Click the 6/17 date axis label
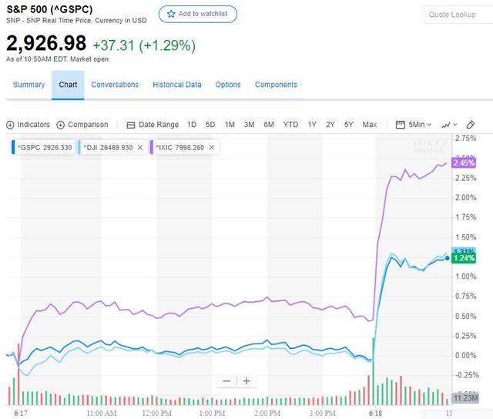The image size is (493, 419). pos(21,414)
